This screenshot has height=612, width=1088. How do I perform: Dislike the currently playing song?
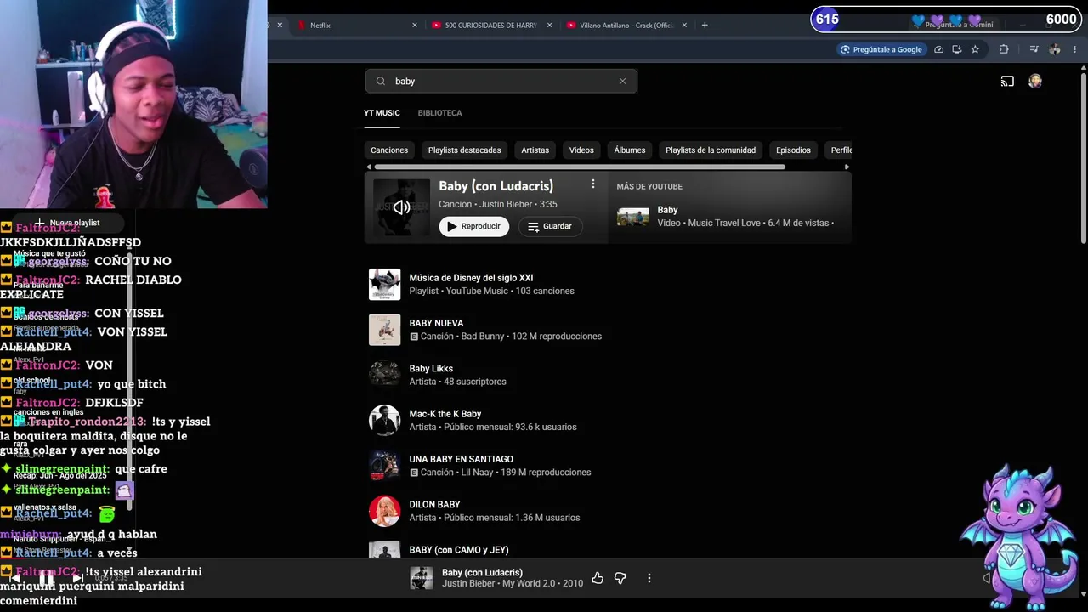[620, 578]
